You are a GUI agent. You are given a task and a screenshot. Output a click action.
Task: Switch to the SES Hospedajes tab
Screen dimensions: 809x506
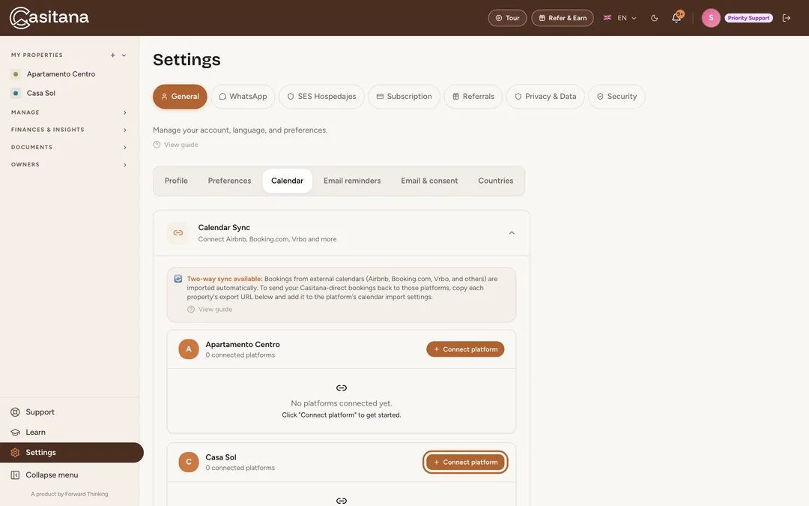[x=321, y=97]
